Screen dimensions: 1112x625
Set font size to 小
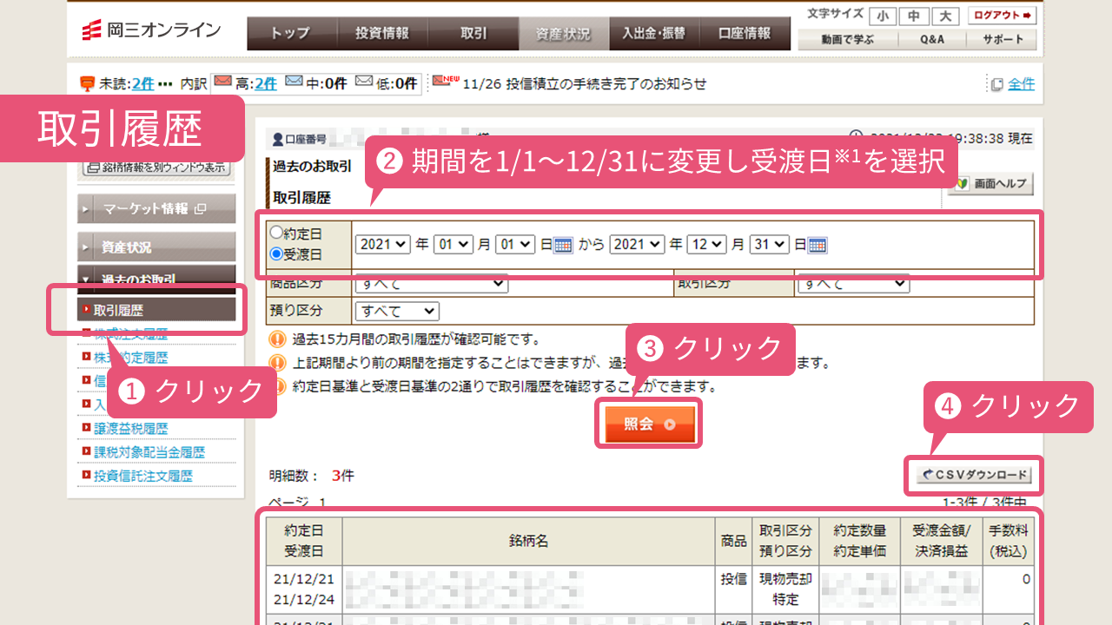[x=883, y=16]
